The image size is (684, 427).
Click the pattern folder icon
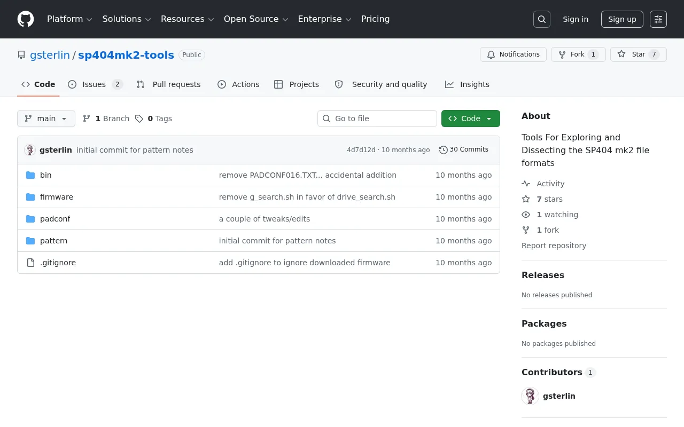click(30, 241)
